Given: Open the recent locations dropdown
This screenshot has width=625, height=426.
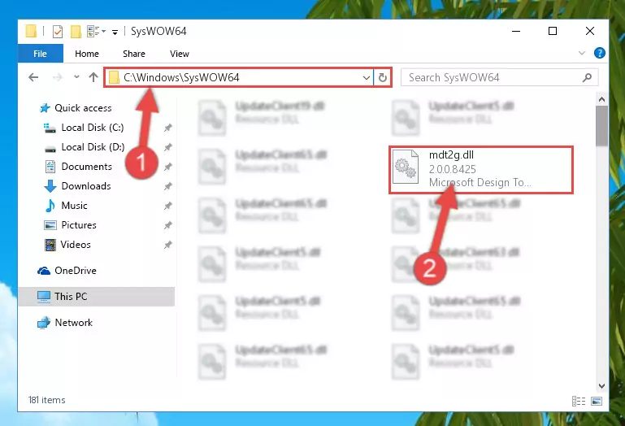Looking at the screenshot, I should tap(76, 77).
